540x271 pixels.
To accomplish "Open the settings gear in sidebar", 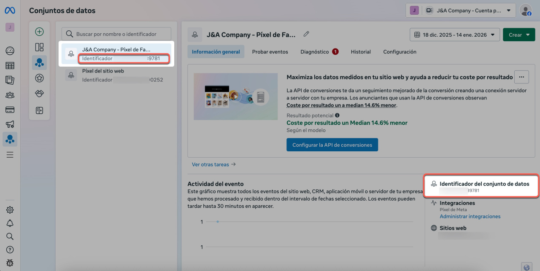I will (x=10, y=210).
